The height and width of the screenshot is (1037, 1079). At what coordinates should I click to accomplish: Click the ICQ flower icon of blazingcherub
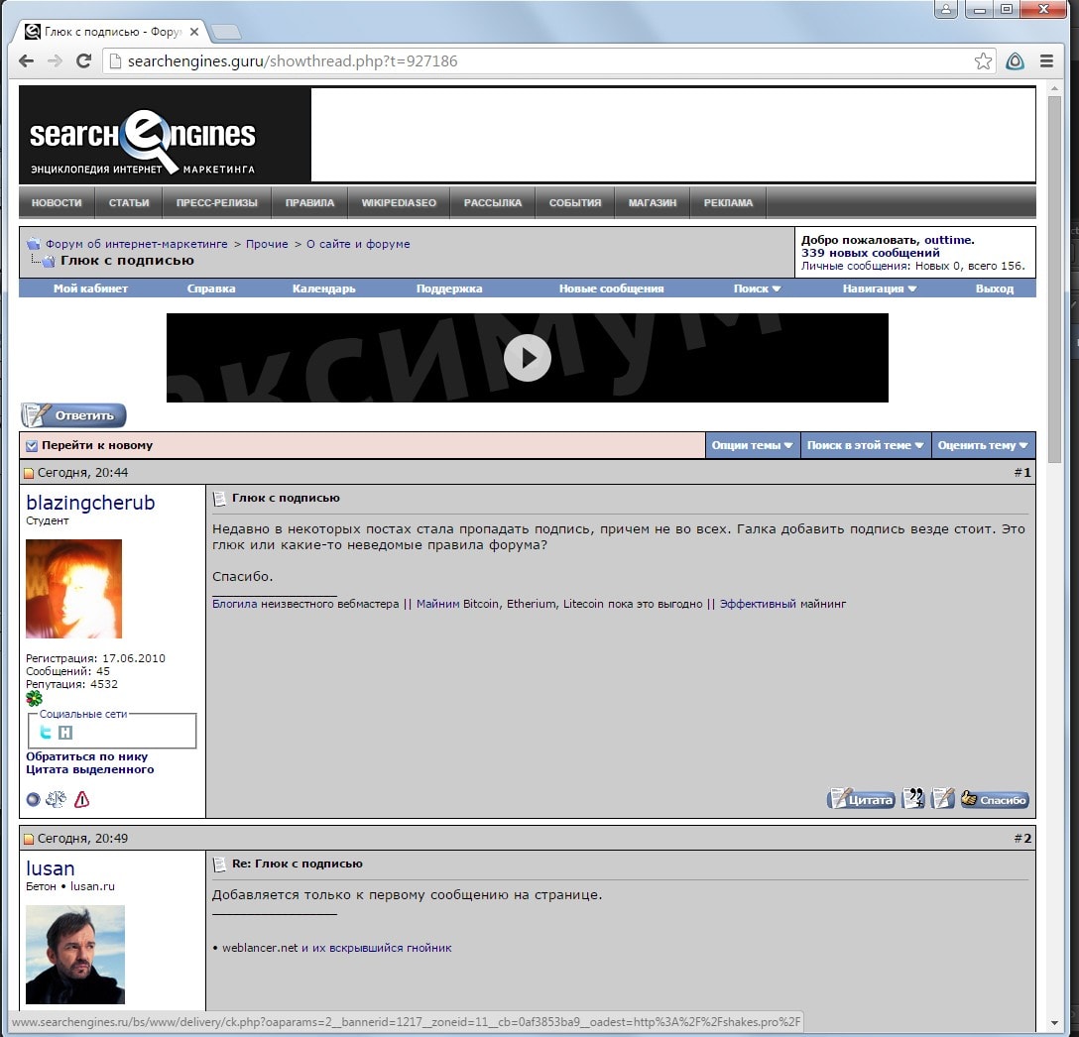[34, 699]
